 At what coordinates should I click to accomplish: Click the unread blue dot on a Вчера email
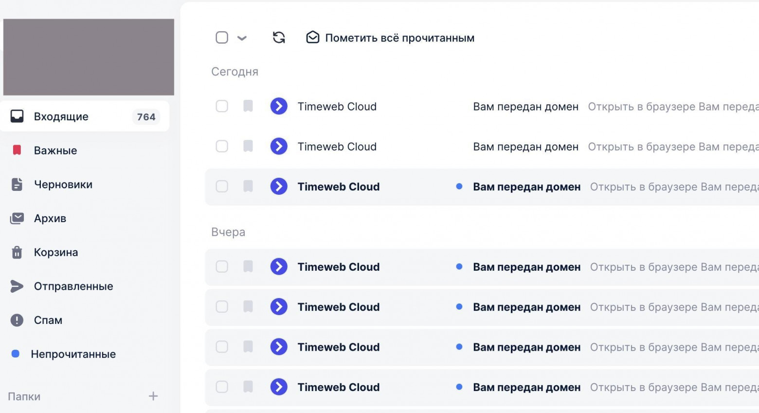point(459,266)
